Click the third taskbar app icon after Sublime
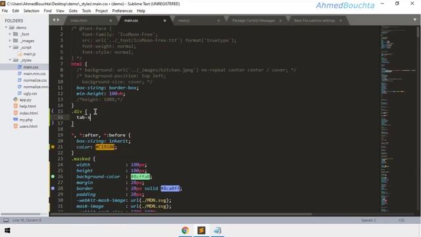The height and width of the screenshot is (237, 421). tap(217, 230)
